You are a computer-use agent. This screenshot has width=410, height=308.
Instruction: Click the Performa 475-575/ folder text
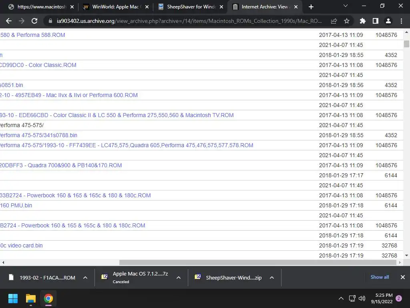pos(22,125)
